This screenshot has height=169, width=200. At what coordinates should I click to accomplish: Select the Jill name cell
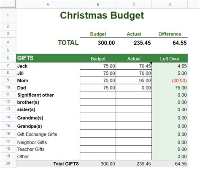[48, 73]
